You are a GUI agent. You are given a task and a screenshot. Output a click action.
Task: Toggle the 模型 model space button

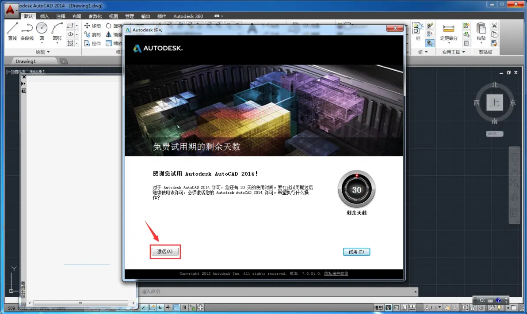point(379,307)
